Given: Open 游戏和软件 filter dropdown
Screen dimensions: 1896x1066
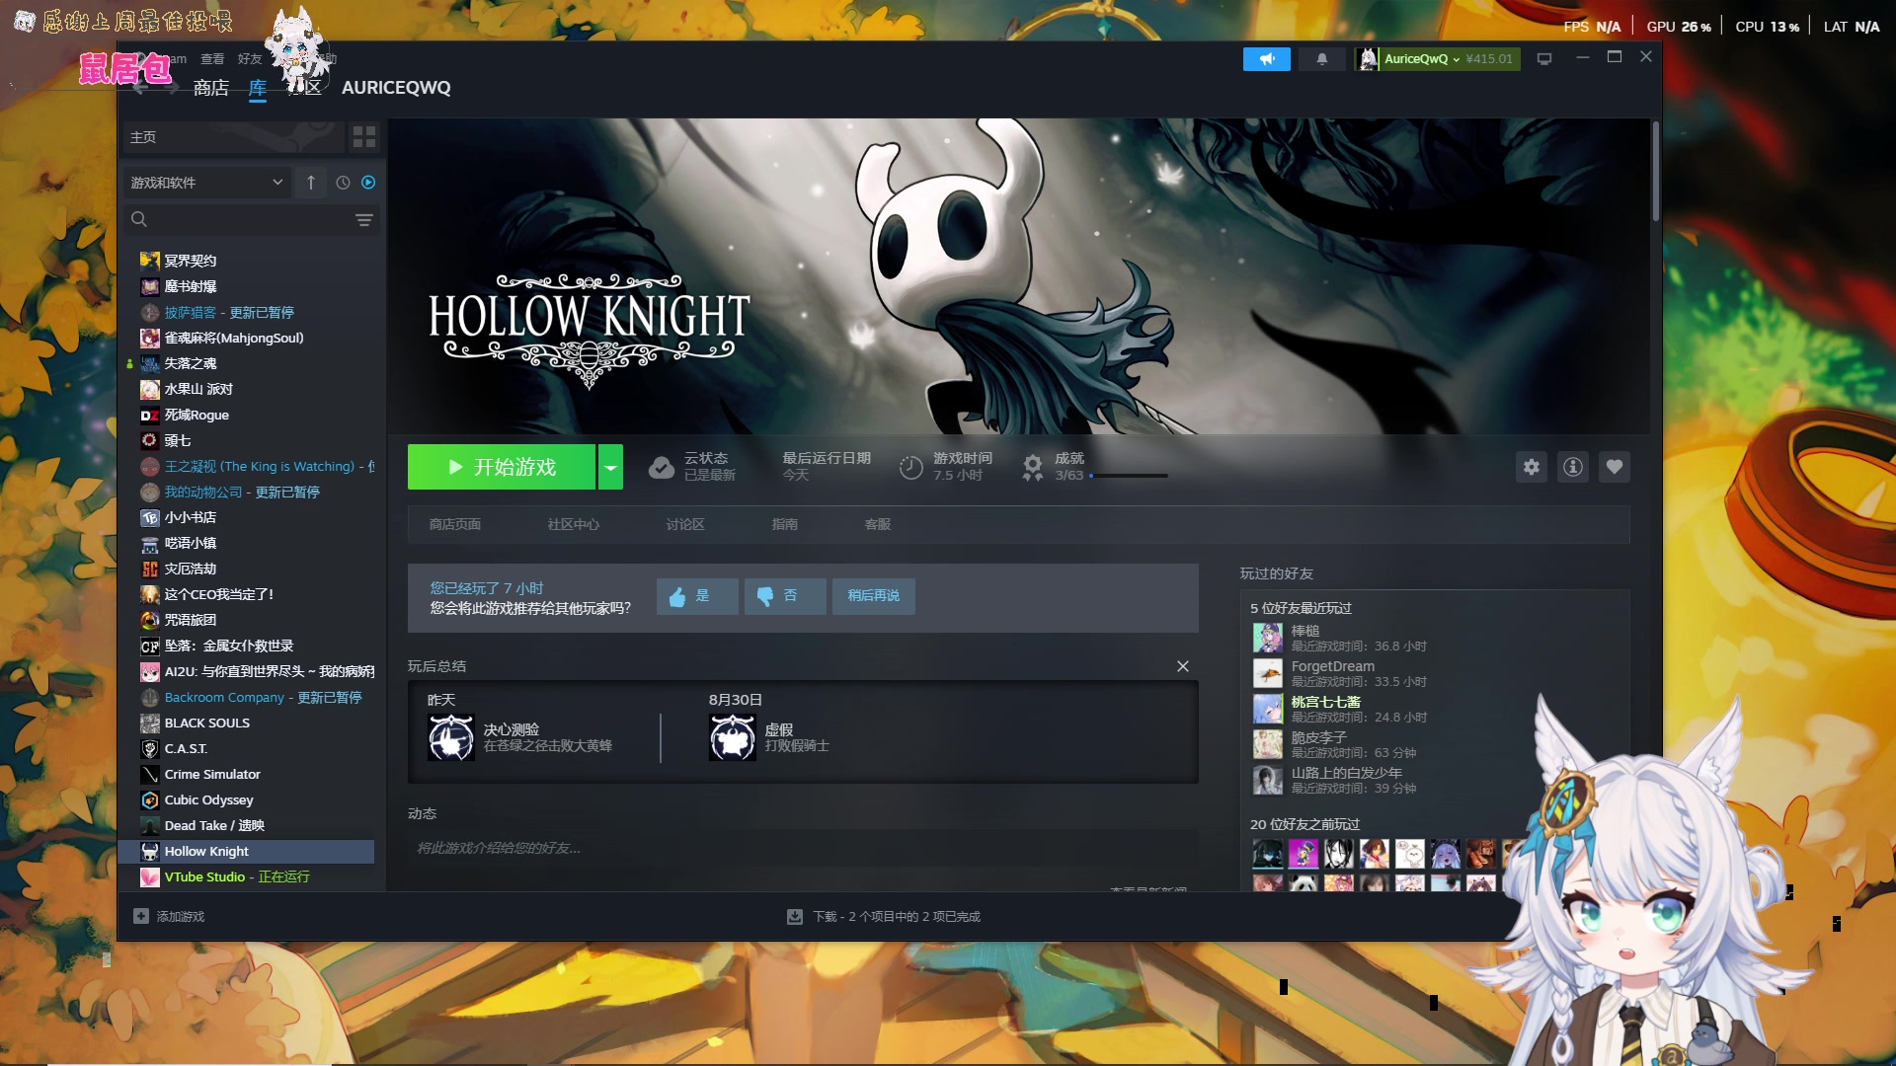Looking at the screenshot, I should coord(206,183).
